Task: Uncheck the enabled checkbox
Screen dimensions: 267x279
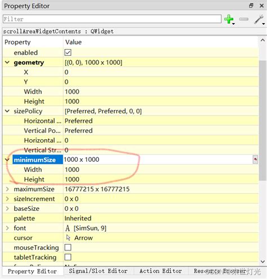Action: point(68,52)
